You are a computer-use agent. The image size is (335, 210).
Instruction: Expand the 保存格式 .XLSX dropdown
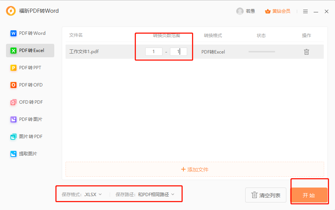[x=93, y=195]
